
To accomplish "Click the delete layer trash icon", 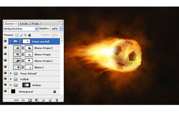I will pyautogui.click(x=57, y=100).
